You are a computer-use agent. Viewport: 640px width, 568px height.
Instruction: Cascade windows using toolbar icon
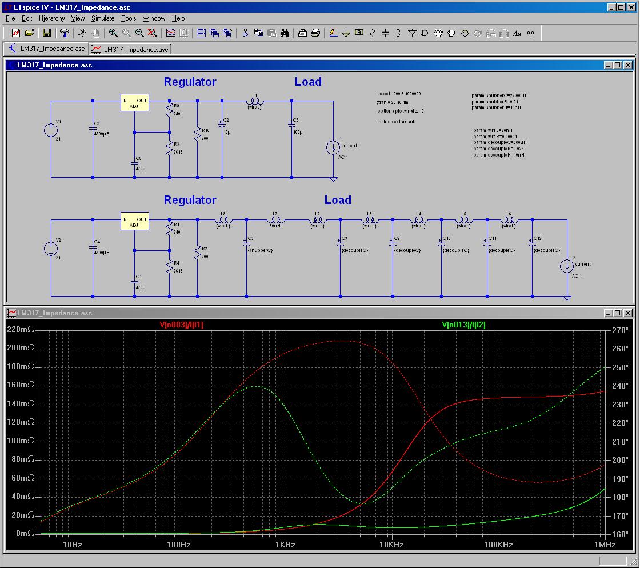[214, 33]
